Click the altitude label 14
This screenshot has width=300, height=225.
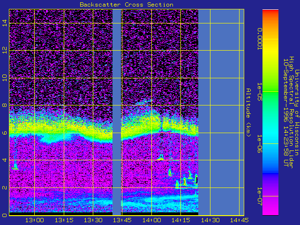[5, 23]
